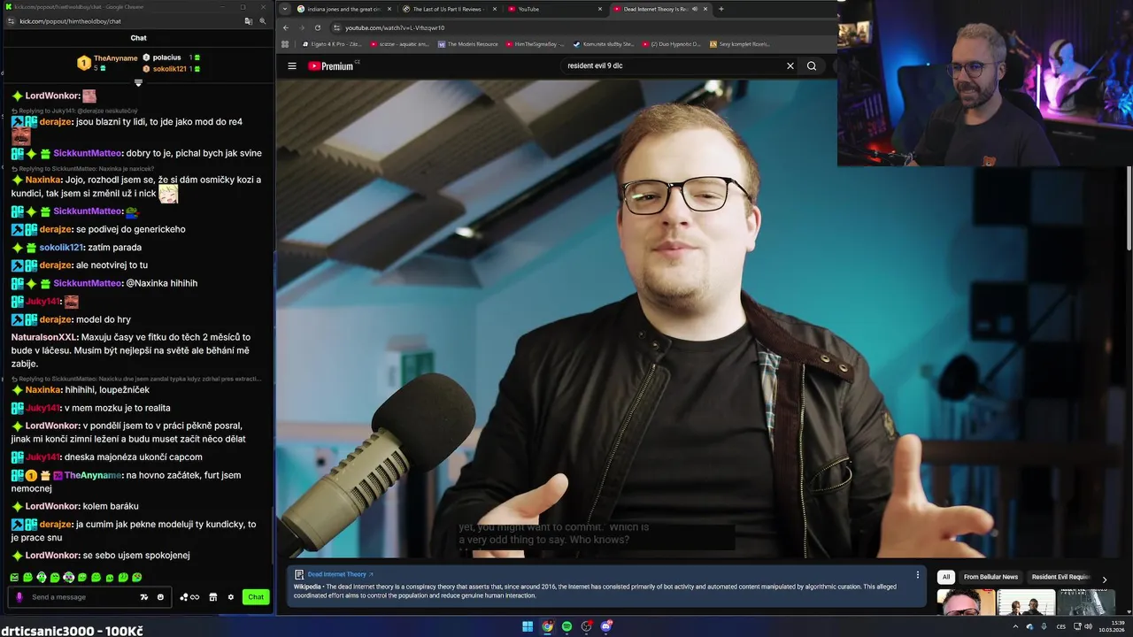The width and height of the screenshot is (1133, 637).
Task: Open the Kick chat shop icon
Action: 213,597
